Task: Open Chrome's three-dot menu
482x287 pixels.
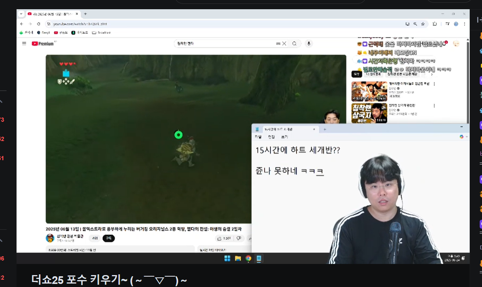Action: point(465,24)
